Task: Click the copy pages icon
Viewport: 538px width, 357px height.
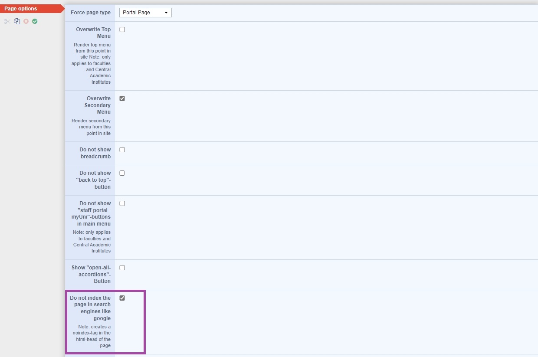Action: click(x=17, y=21)
